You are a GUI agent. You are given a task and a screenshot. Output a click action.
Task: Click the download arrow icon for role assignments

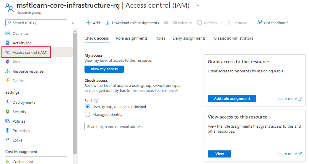[x=107, y=23]
